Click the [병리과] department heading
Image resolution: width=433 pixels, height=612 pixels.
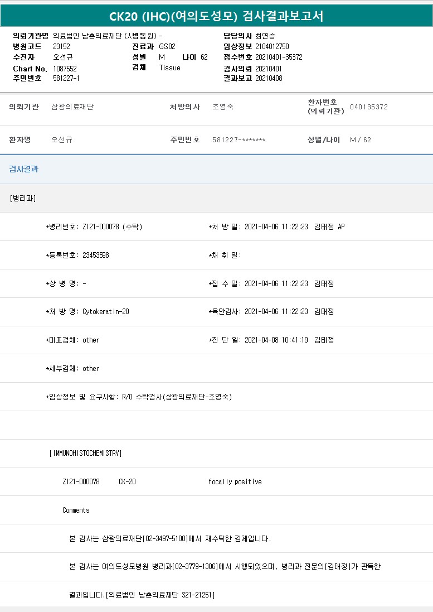point(23,198)
